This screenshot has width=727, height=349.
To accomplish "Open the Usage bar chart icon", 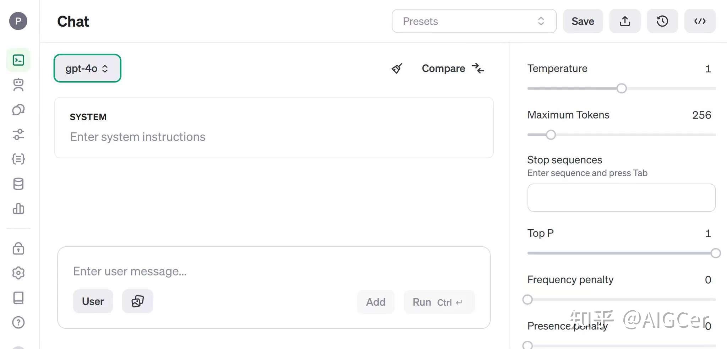I will point(18,209).
